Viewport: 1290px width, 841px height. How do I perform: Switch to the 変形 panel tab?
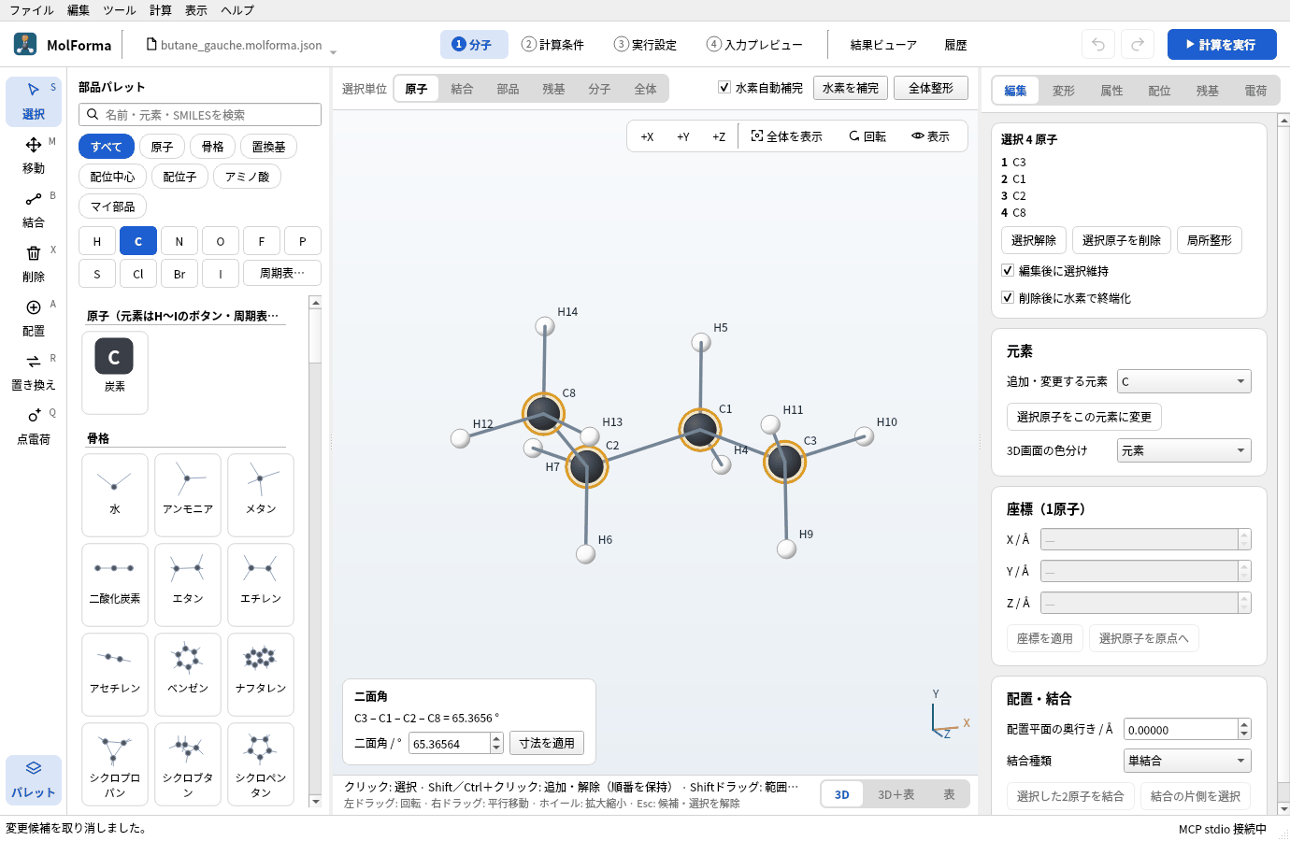(1064, 91)
